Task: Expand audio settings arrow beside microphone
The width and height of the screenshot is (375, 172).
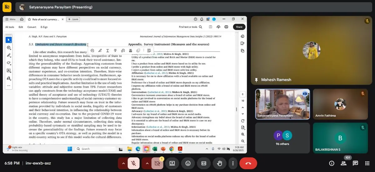Action: 123,163
